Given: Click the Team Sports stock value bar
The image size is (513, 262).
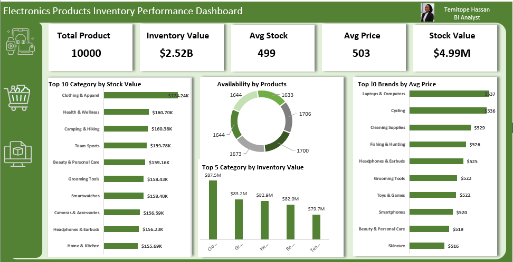Looking at the screenshot, I should coord(125,146).
